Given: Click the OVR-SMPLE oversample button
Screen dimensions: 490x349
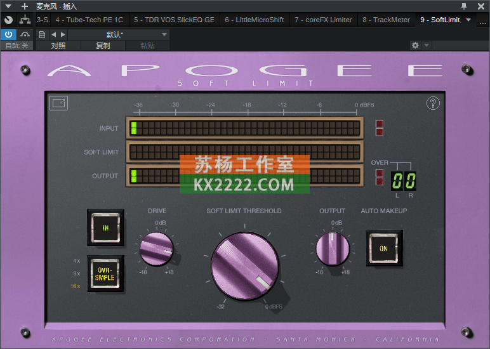Looking at the screenshot, I should click(105, 273).
